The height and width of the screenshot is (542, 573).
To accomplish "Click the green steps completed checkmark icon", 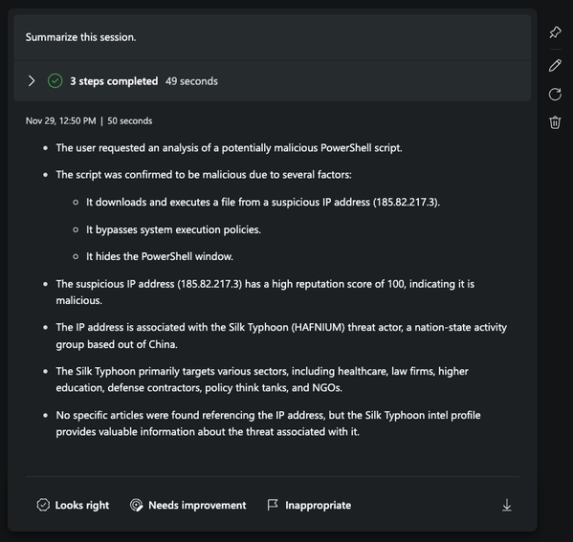I will (55, 80).
